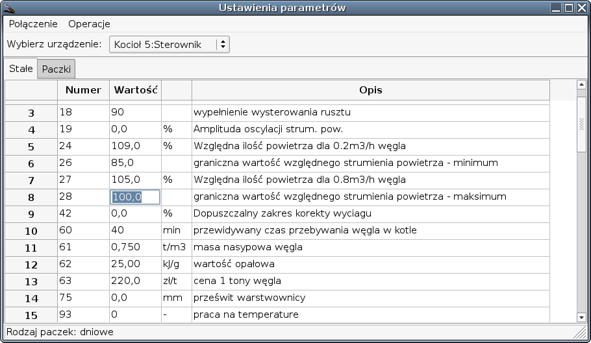The image size is (591, 343).
Task: Select row header 10 in the table
Action: (x=31, y=231)
